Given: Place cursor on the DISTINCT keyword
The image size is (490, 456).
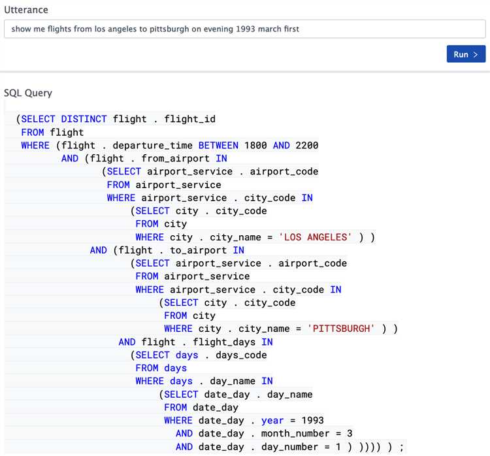Looking at the screenshot, I should coord(84,119).
